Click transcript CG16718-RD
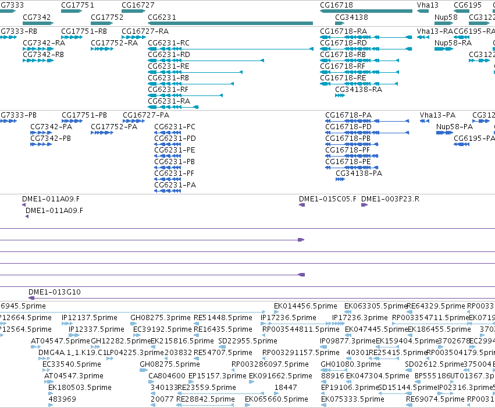The height and width of the screenshot is (408, 495). [x=343, y=43]
